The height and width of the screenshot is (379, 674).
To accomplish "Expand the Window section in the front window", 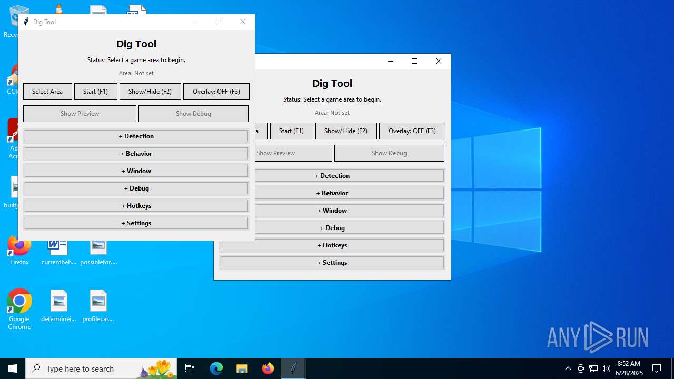I will (136, 171).
